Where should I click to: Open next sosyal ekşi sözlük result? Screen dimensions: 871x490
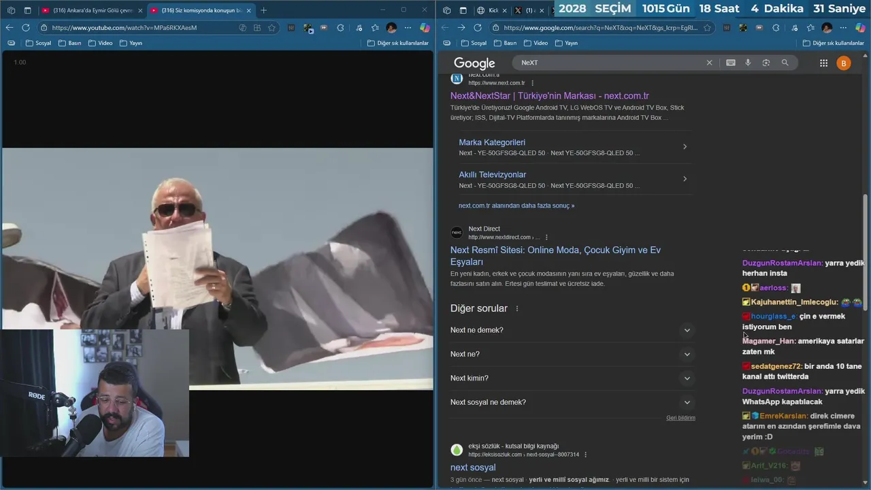(473, 468)
